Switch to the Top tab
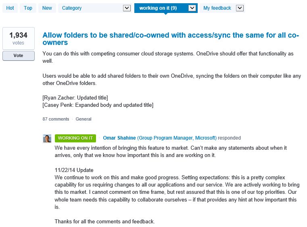Viewport: 307px width, 227px height. [x=28, y=8]
